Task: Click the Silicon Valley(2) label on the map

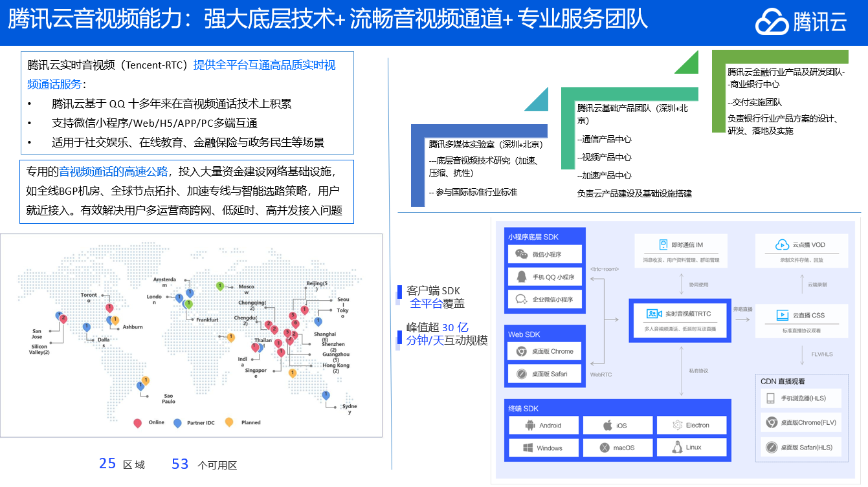Action: (39, 349)
